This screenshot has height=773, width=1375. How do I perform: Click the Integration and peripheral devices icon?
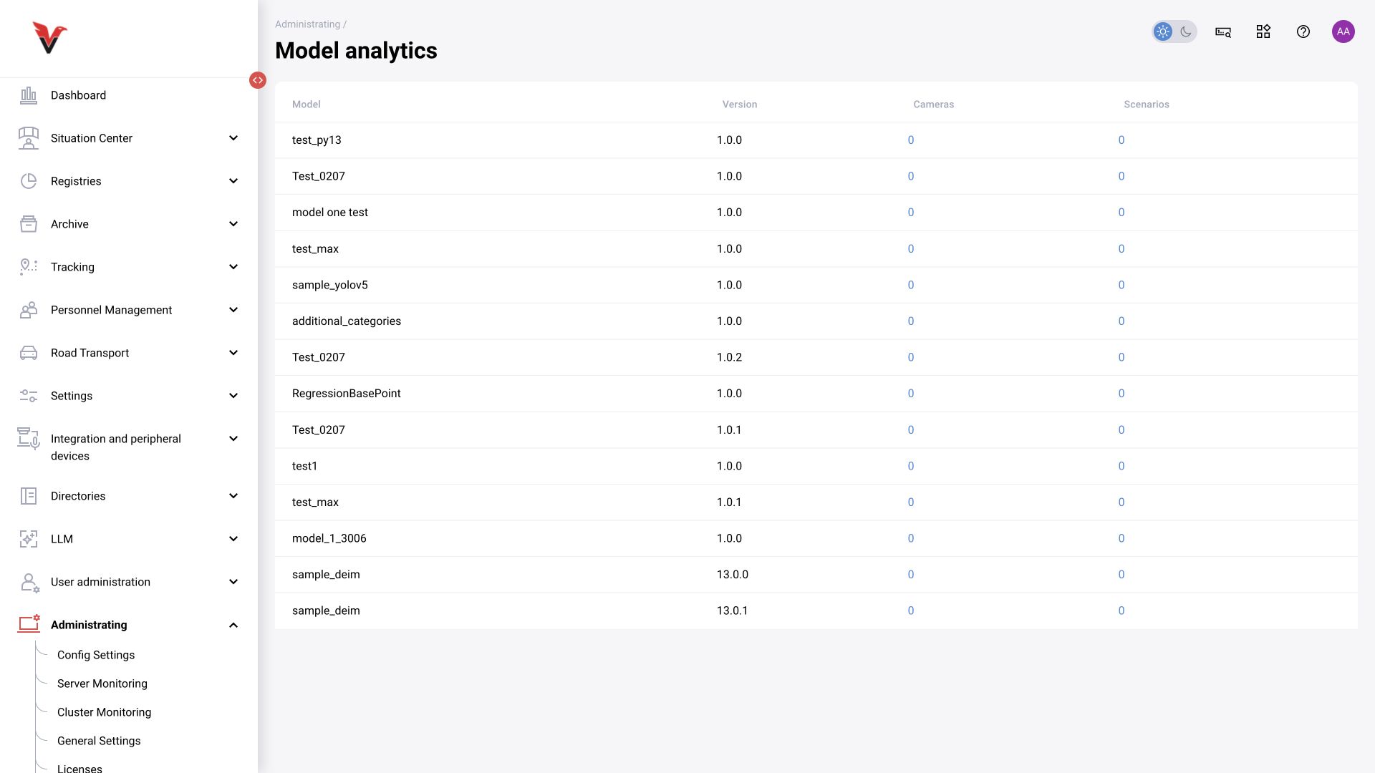29,439
